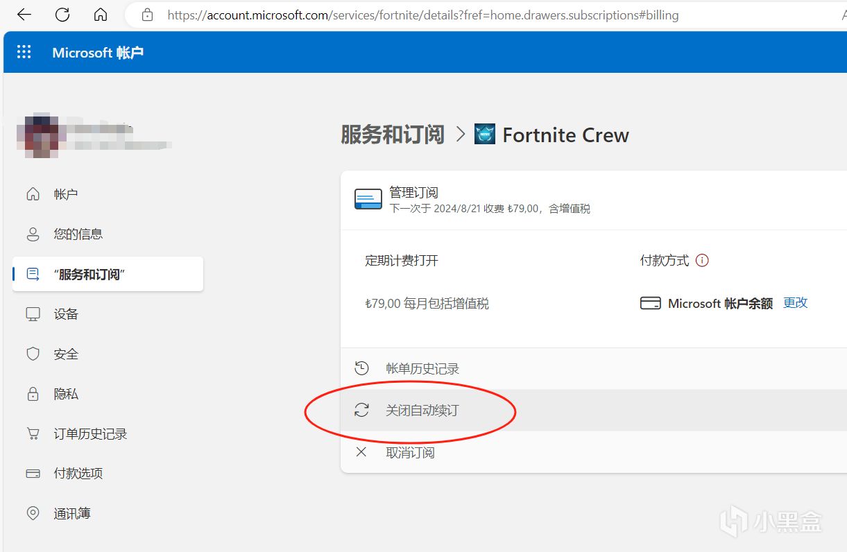The width and height of the screenshot is (847, 552).
Task: Click the 下一次于 2024/8/21 收费 text
Action: [490, 208]
